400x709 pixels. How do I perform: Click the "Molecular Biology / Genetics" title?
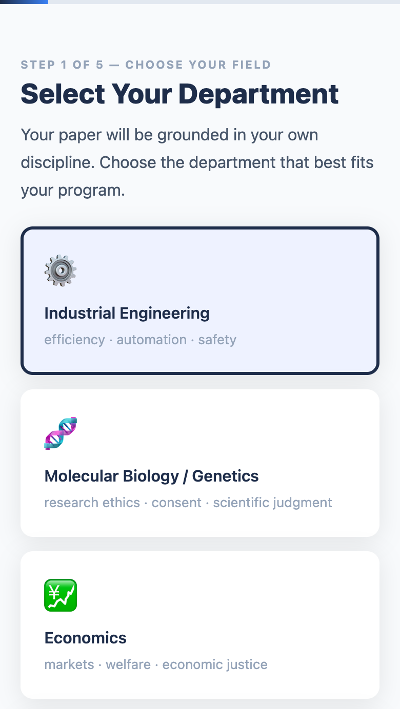click(x=151, y=476)
